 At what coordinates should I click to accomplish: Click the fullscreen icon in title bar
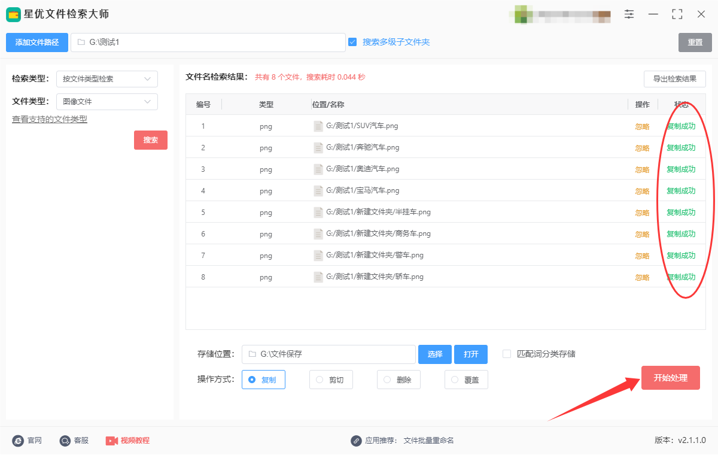click(x=677, y=14)
